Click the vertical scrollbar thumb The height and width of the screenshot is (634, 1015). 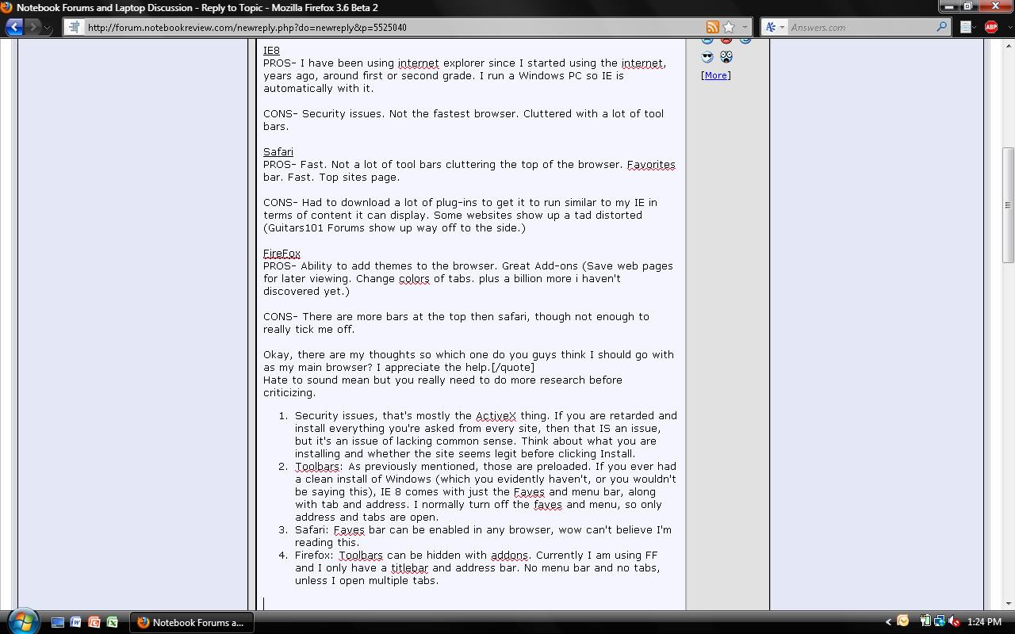pyautogui.click(x=1008, y=205)
